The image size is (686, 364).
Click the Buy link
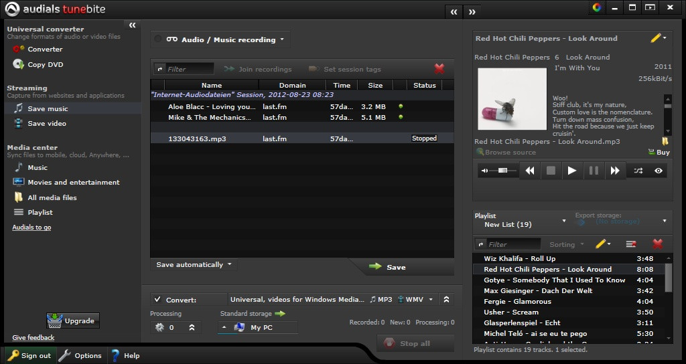(659, 152)
